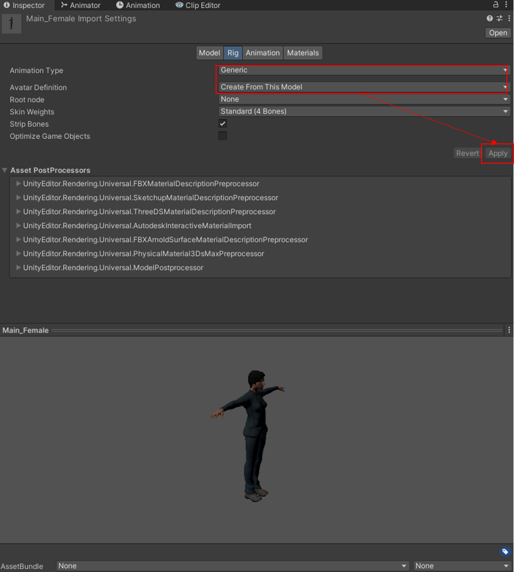Click the Open button
This screenshot has width=514, height=572.
(498, 33)
